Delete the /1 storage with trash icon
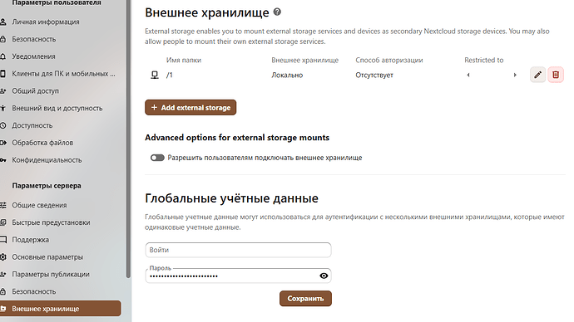This screenshot has width=574, height=322. (x=556, y=75)
